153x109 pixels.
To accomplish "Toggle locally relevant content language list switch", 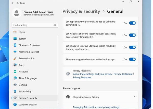I will coord(132,35).
